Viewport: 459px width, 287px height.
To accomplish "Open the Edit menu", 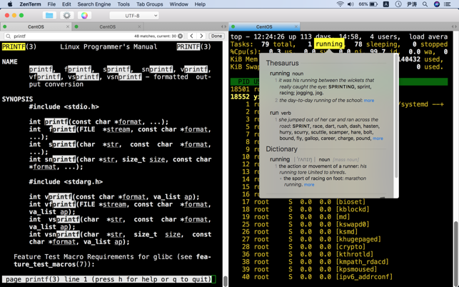I will click(66, 4).
